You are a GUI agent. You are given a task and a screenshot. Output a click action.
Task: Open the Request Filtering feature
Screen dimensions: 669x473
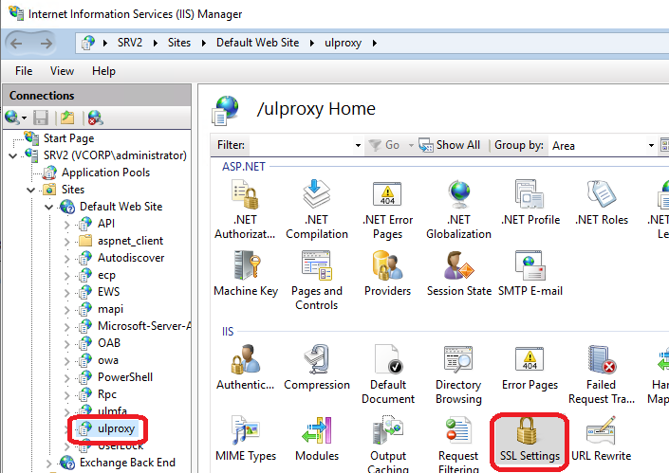pos(458,444)
